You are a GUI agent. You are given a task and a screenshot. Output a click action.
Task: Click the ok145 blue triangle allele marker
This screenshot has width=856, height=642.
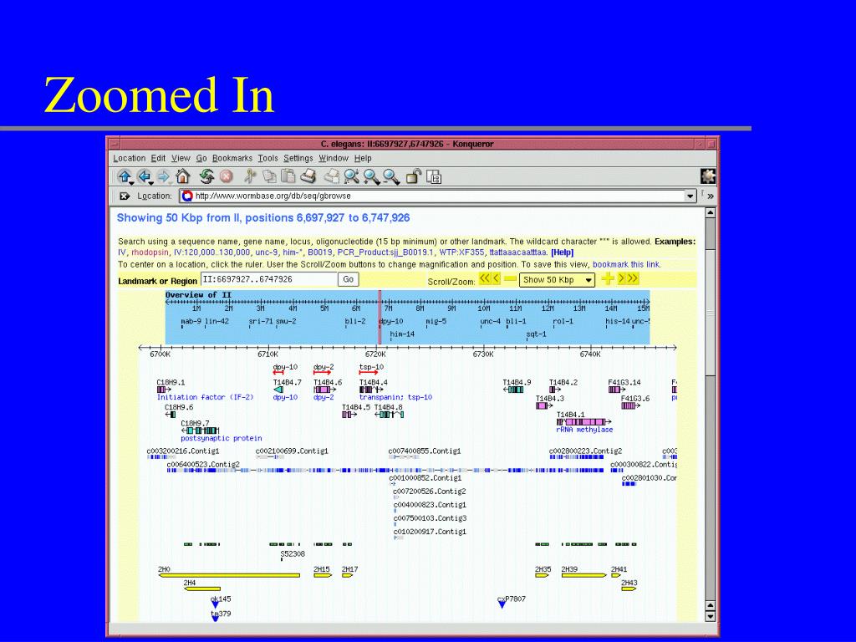pyautogui.click(x=215, y=604)
